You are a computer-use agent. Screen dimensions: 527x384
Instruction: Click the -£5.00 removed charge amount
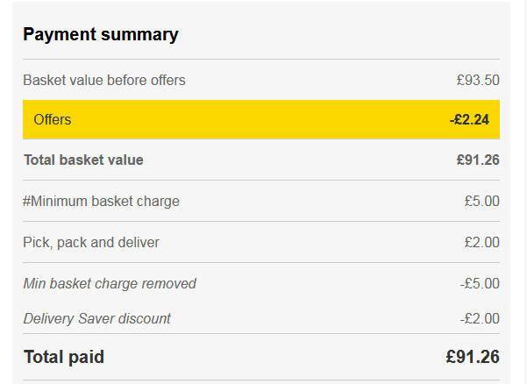coord(480,283)
